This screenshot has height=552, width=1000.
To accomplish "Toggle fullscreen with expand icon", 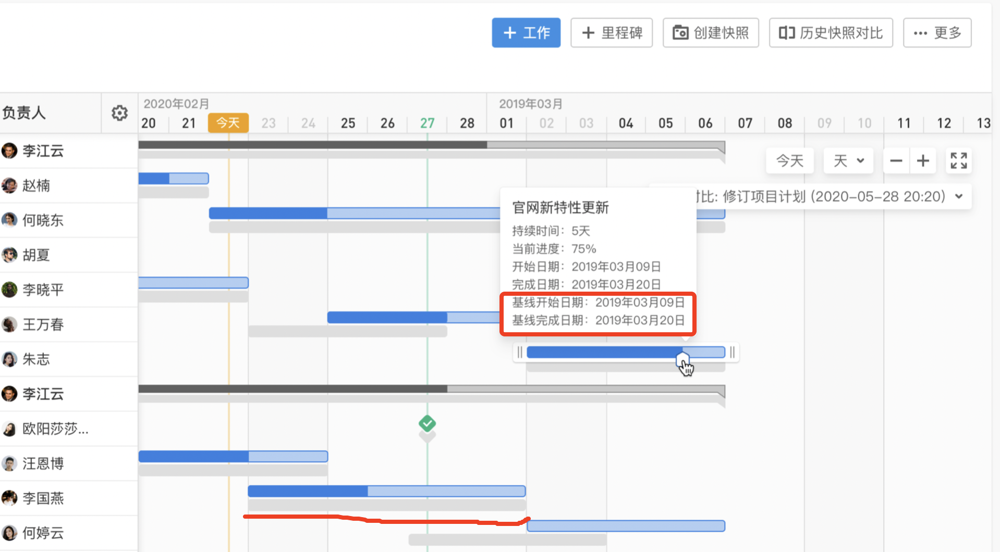I will click(x=958, y=160).
